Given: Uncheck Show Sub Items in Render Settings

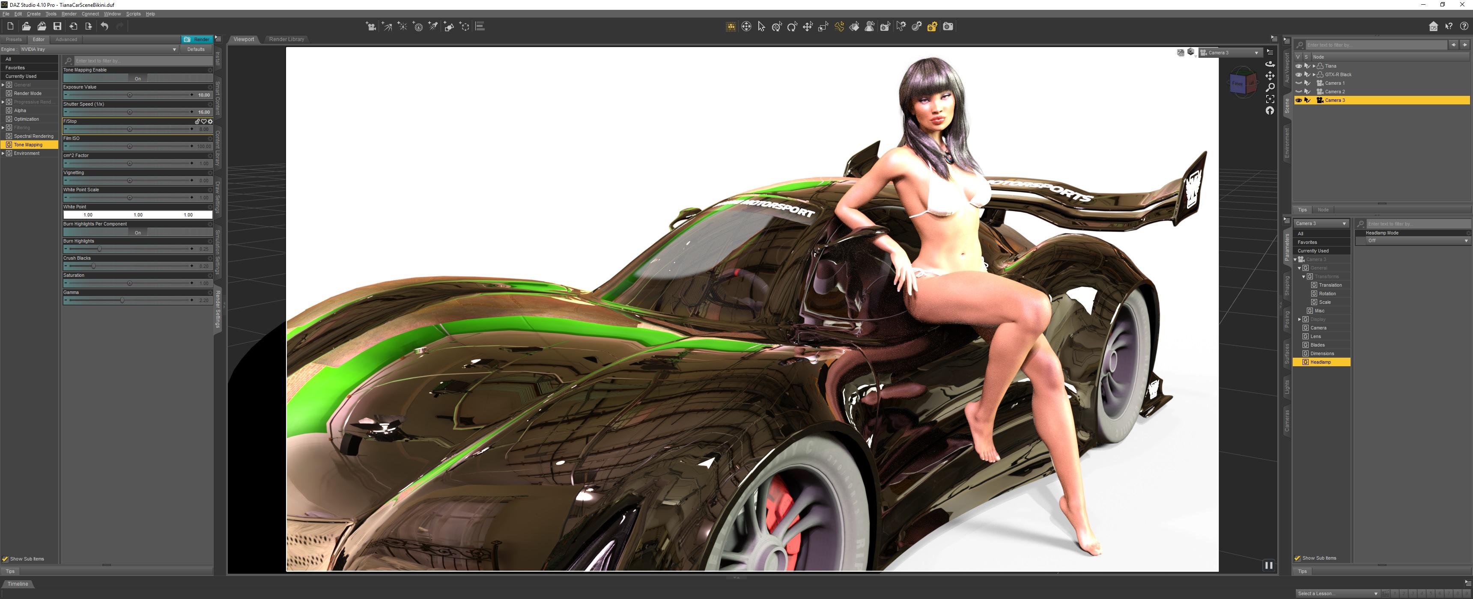Looking at the screenshot, I should click(6, 559).
